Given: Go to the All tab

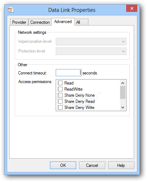Looking at the screenshot, I should point(82,22).
